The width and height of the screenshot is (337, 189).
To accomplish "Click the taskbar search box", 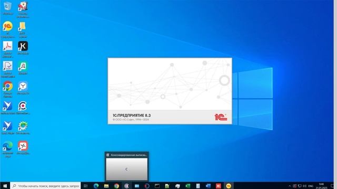I will [x=45, y=186].
